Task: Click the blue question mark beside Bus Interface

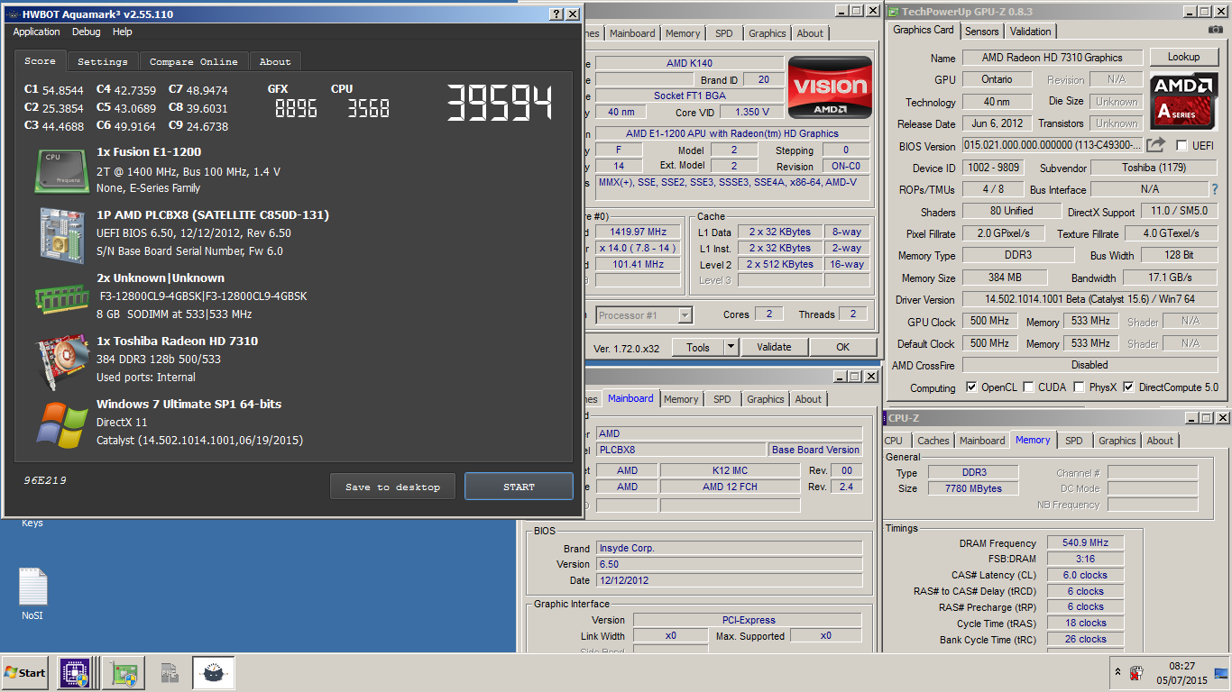Action: 1214,189
